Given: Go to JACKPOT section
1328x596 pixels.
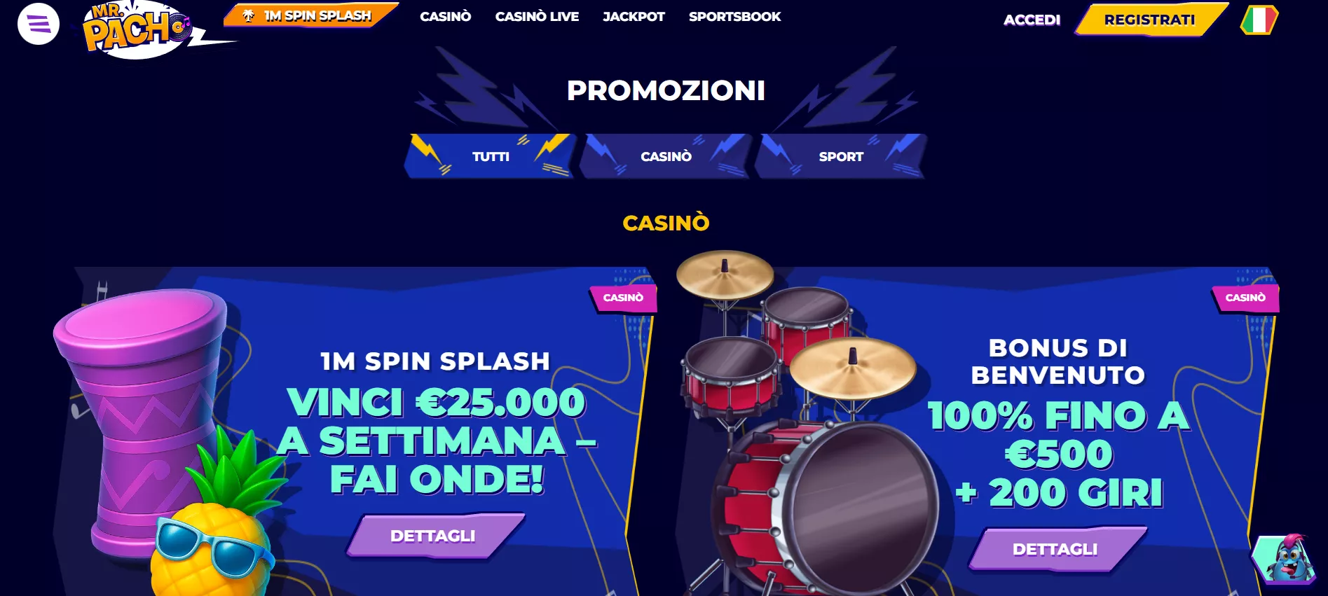Looking at the screenshot, I should click(x=634, y=16).
